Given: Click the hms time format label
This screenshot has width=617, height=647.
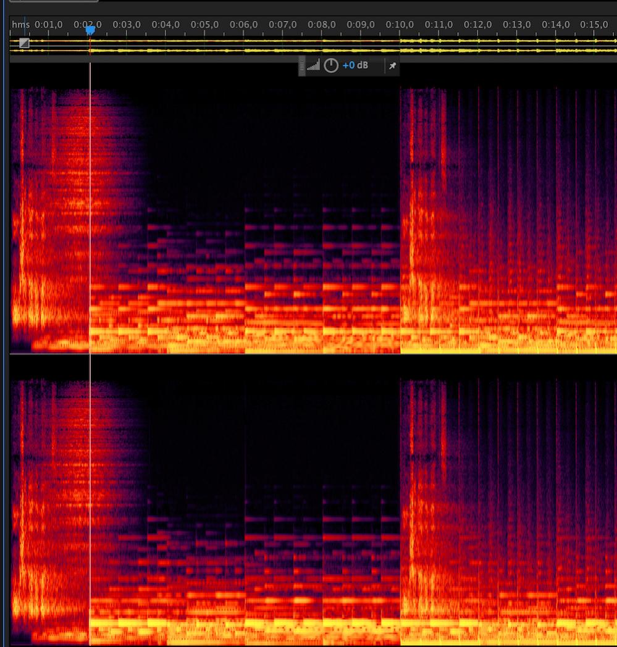Looking at the screenshot, I should [x=20, y=24].
